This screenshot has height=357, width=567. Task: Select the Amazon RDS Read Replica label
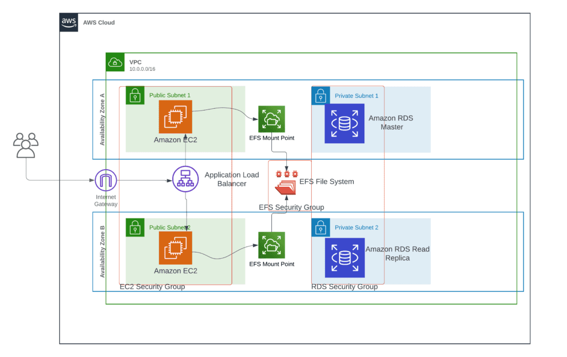click(x=398, y=254)
